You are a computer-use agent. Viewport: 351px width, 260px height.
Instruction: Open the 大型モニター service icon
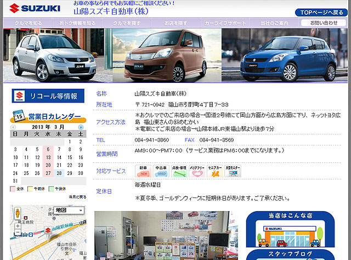[233, 171]
